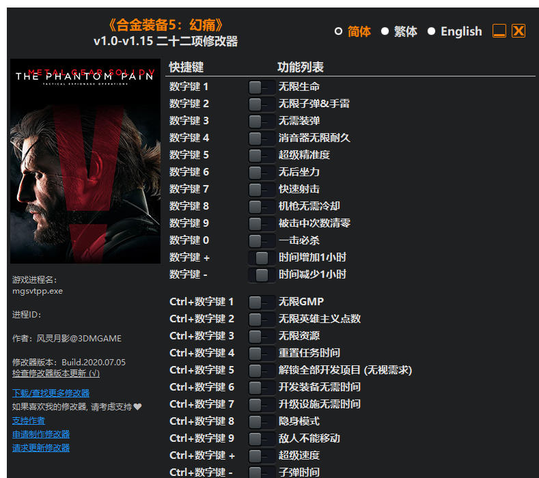Activate 时间增加1小时 button switch

[262, 257]
